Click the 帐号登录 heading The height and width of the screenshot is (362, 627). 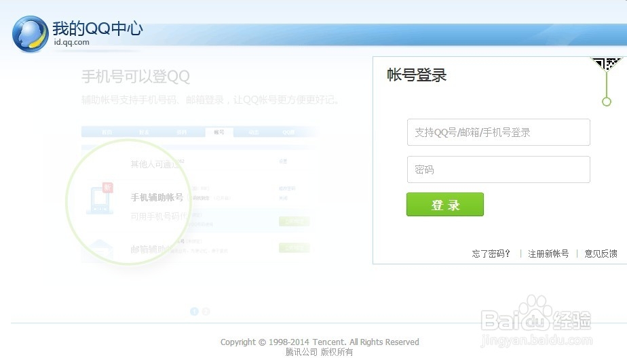pos(417,75)
